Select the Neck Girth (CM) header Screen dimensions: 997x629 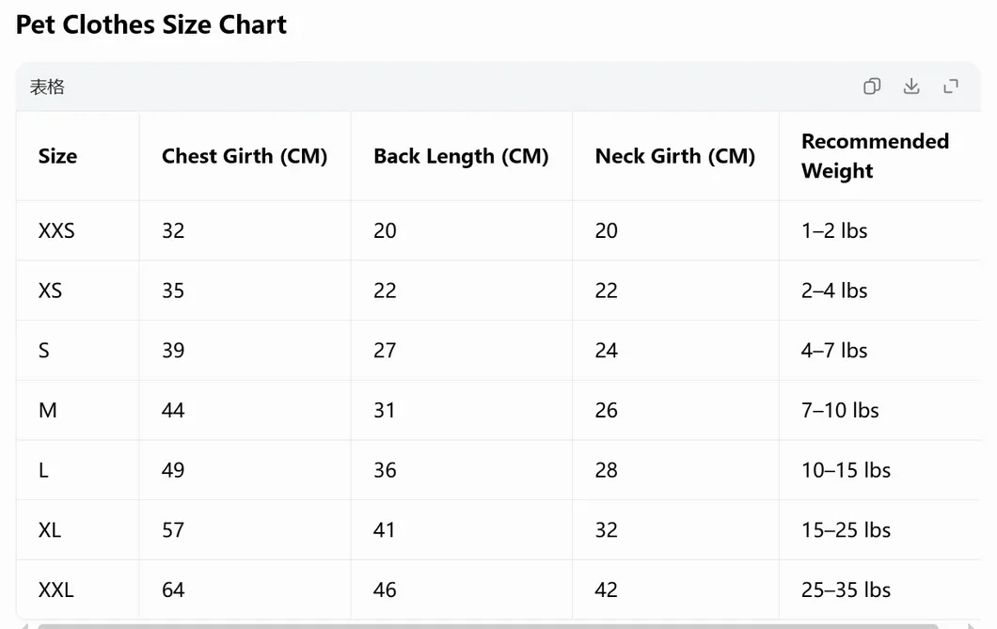coord(675,156)
